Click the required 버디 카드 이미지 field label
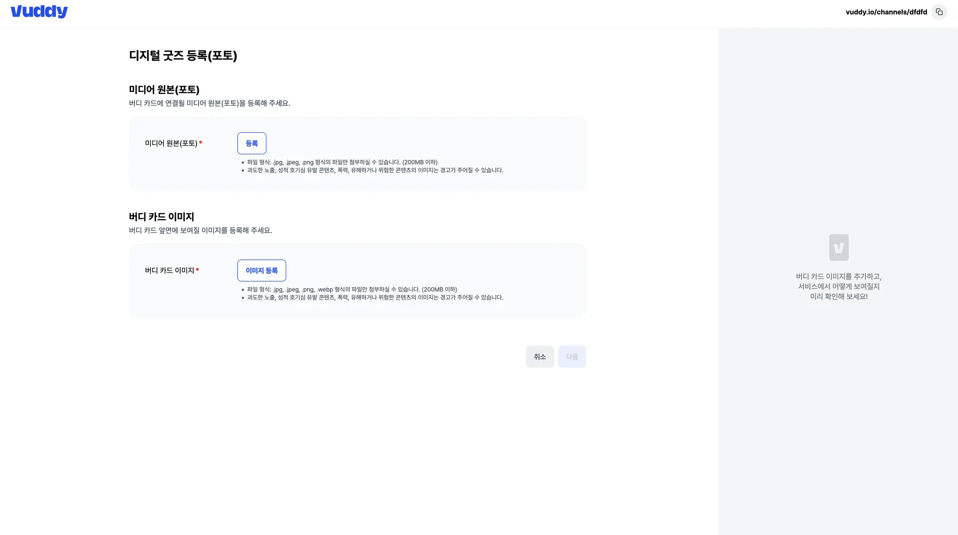The width and height of the screenshot is (958, 535). 169,271
